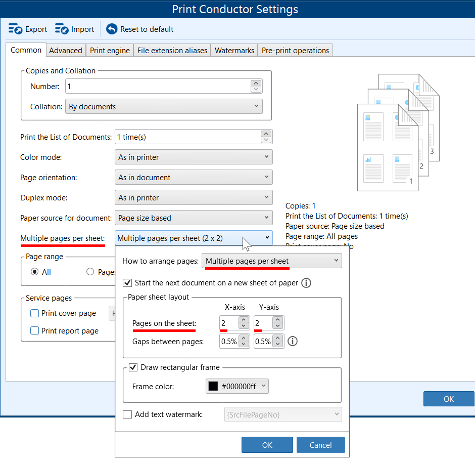Click the Export settings icon

[16, 29]
